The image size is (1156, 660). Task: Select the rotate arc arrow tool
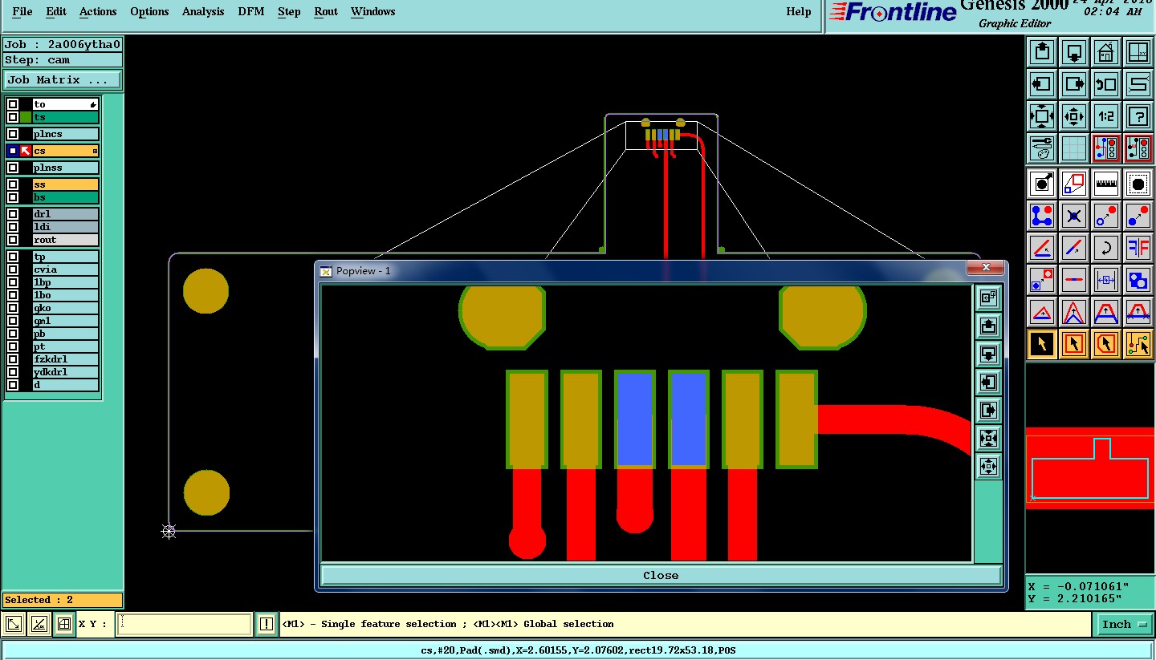click(x=1106, y=247)
